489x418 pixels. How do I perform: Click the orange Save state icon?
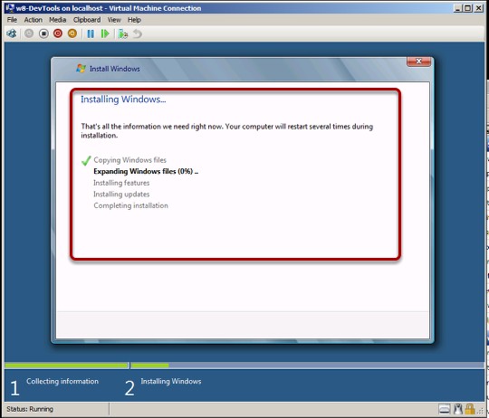(72, 33)
